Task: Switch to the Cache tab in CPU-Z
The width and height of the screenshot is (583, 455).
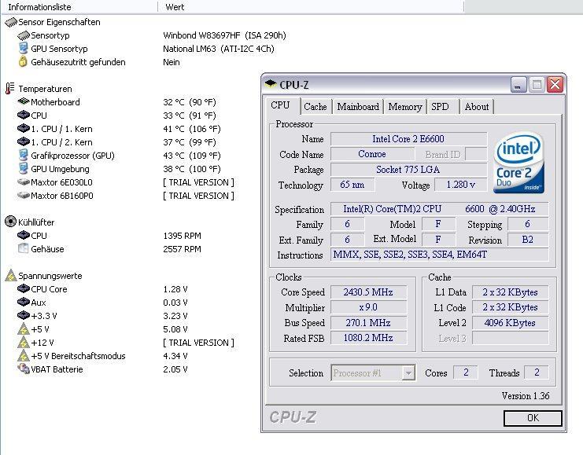Action: 315,107
